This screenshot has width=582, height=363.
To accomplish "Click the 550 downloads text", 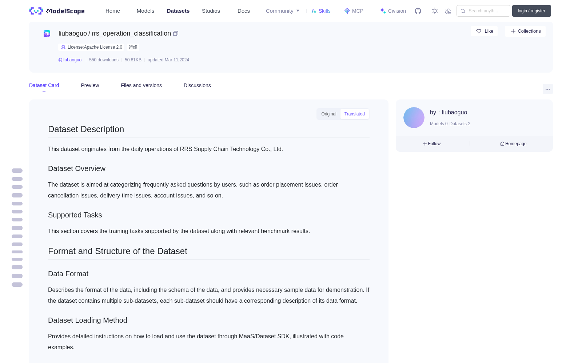I will tap(104, 60).
